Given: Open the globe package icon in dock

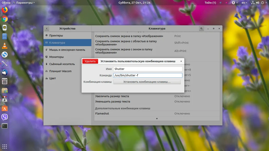Looking at the screenshot, I should (x=5, y=90).
